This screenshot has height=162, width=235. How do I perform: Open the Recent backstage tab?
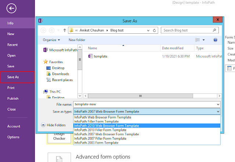(17, 45)
